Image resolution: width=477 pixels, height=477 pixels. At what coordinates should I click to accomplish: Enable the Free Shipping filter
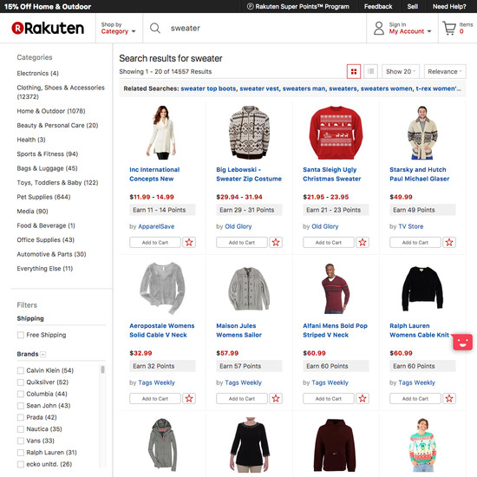pos(21,335)
